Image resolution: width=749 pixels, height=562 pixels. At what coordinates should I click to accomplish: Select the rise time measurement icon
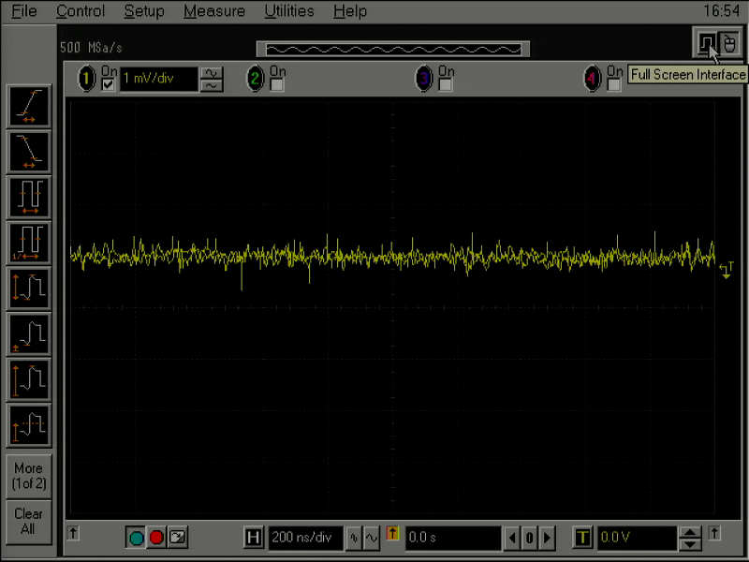(28, 106)
